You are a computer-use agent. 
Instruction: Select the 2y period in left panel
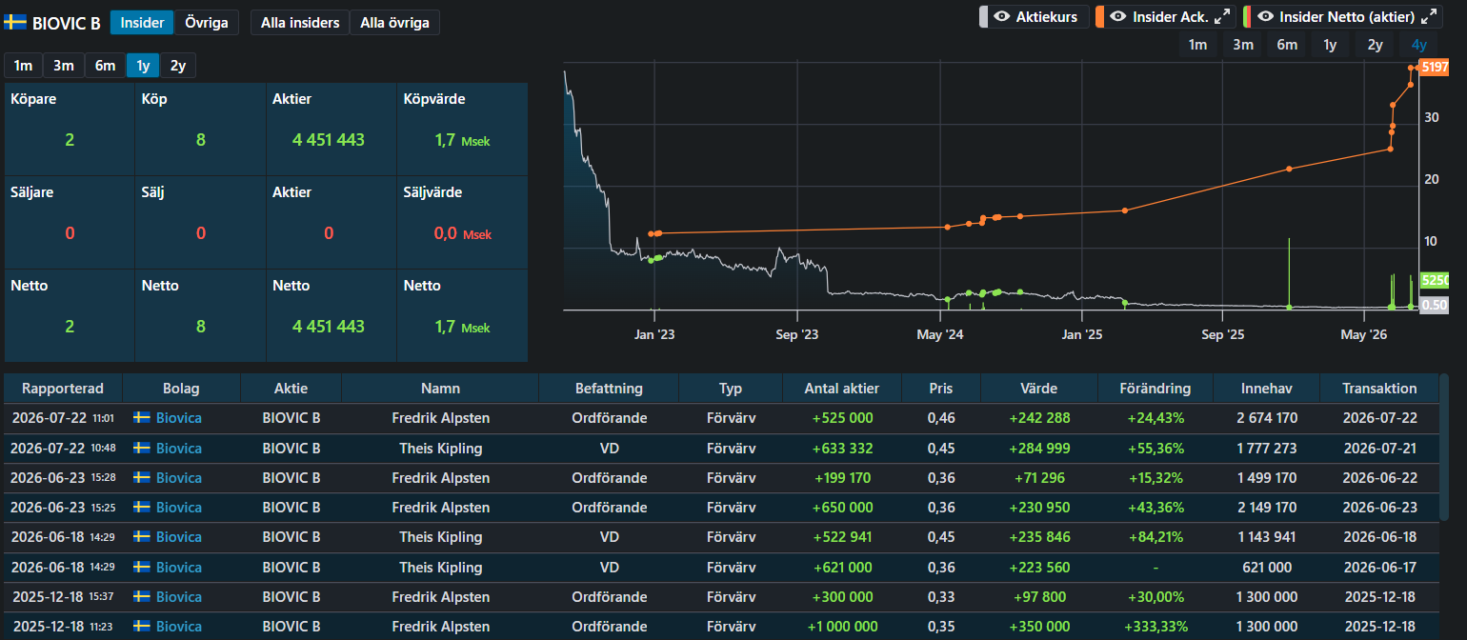178,66
